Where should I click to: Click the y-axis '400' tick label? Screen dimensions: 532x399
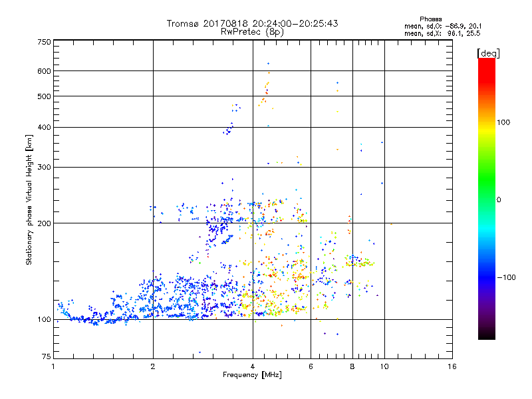(44, 128)
